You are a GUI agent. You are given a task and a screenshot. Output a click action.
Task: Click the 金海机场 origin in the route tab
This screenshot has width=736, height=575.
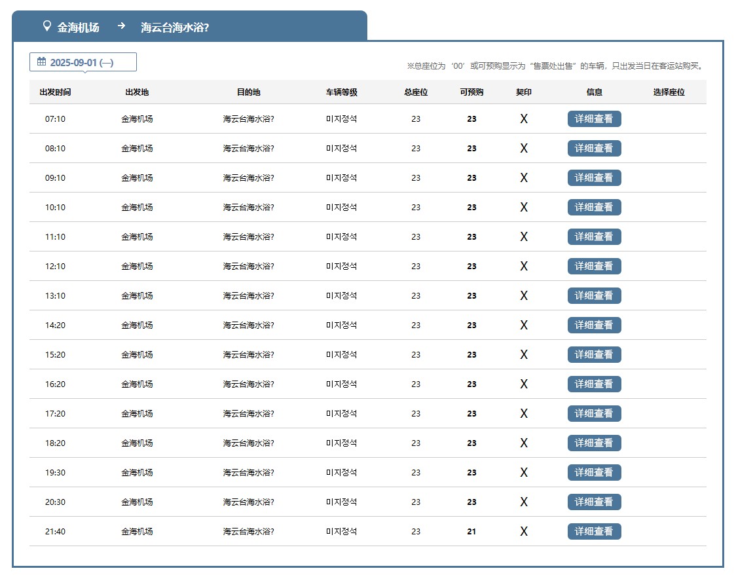click(x=79, y=28)
